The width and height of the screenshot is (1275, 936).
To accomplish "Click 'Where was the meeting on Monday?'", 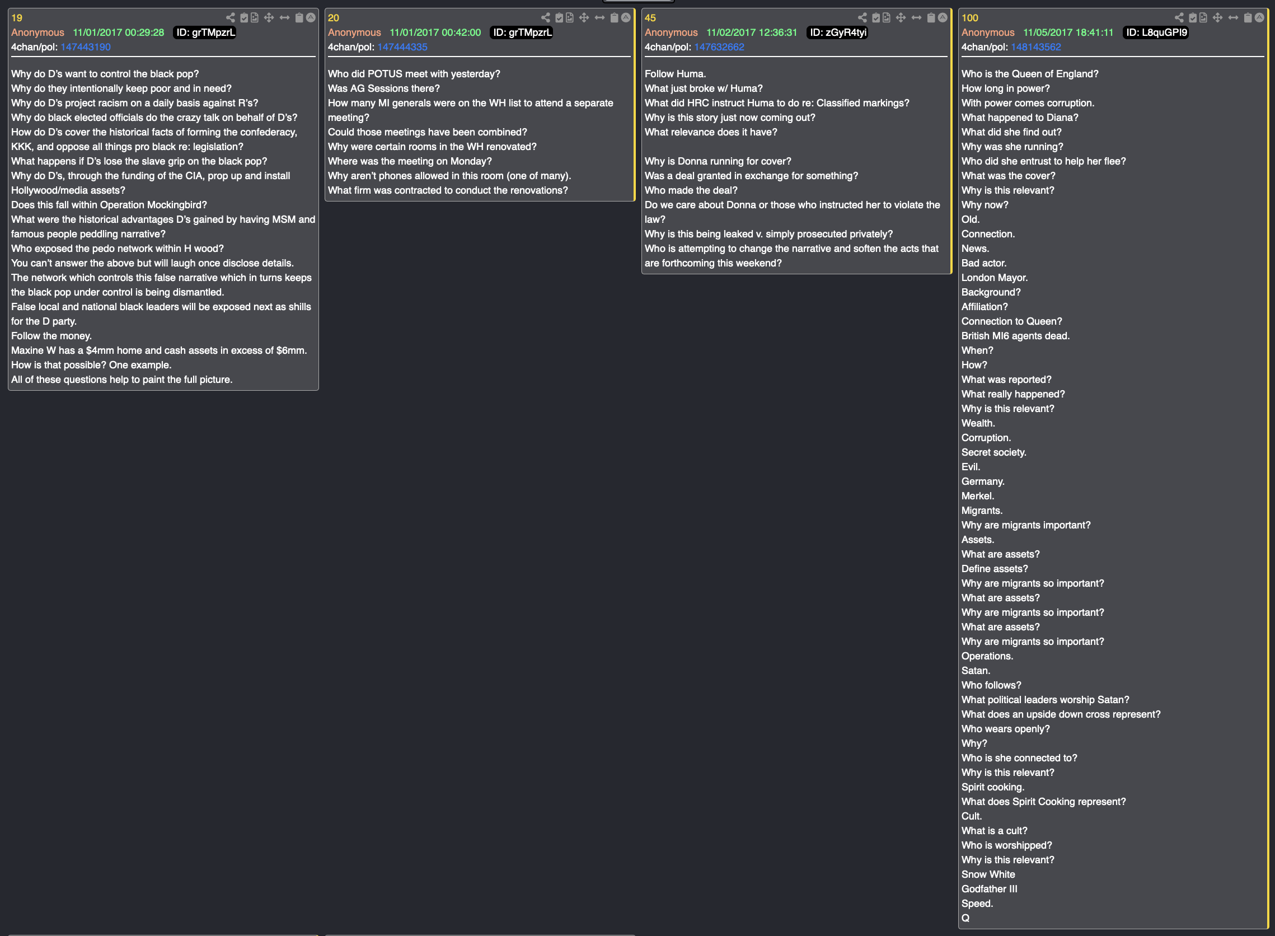I will click(x=410, y=161).
